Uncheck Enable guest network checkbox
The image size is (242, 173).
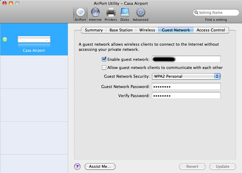[x=104, y=59]
